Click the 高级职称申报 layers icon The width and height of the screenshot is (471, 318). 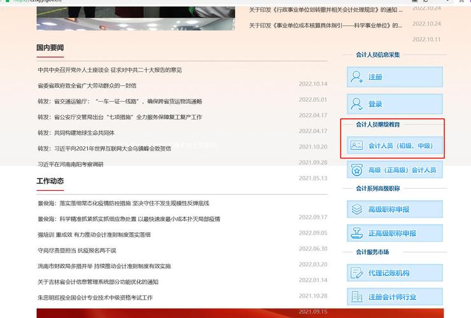point(357,209)
